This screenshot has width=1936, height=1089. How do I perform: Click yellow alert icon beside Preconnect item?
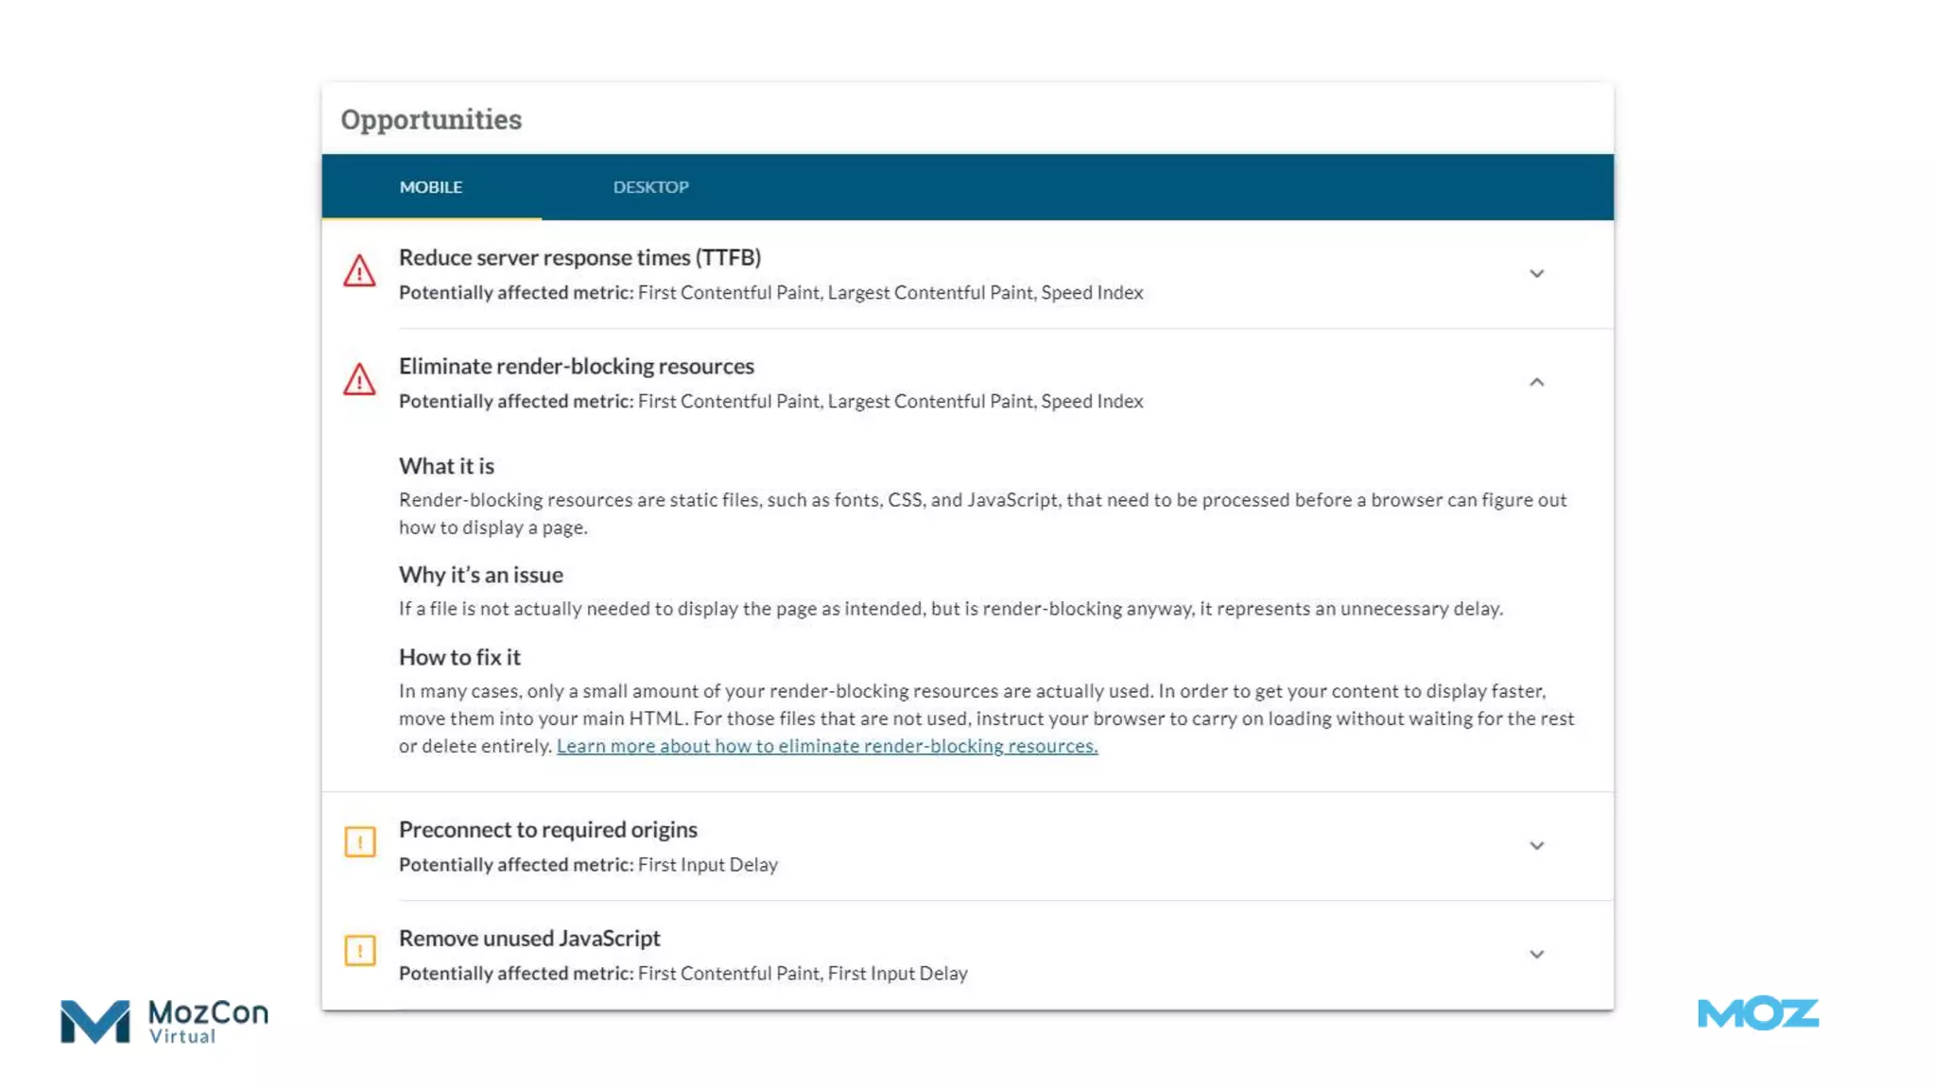point(360,841)
